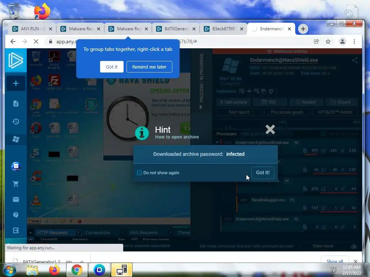Open the mail envelope icon in sidebar

point(16,199)
